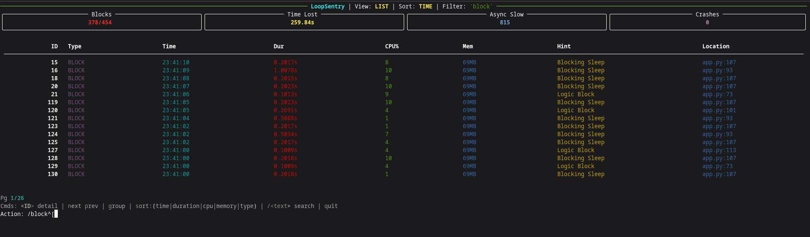Click location app.py:101 in row 120
The height and width of the screenshot is (237, 810).
click(x=719, y=111)
